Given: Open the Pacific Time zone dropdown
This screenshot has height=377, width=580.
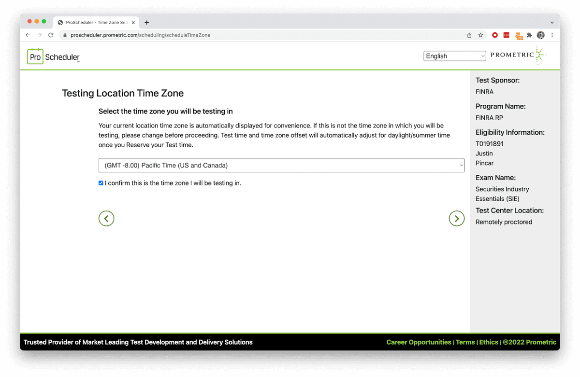Looking at the screenshot, I should pos(281,165).
